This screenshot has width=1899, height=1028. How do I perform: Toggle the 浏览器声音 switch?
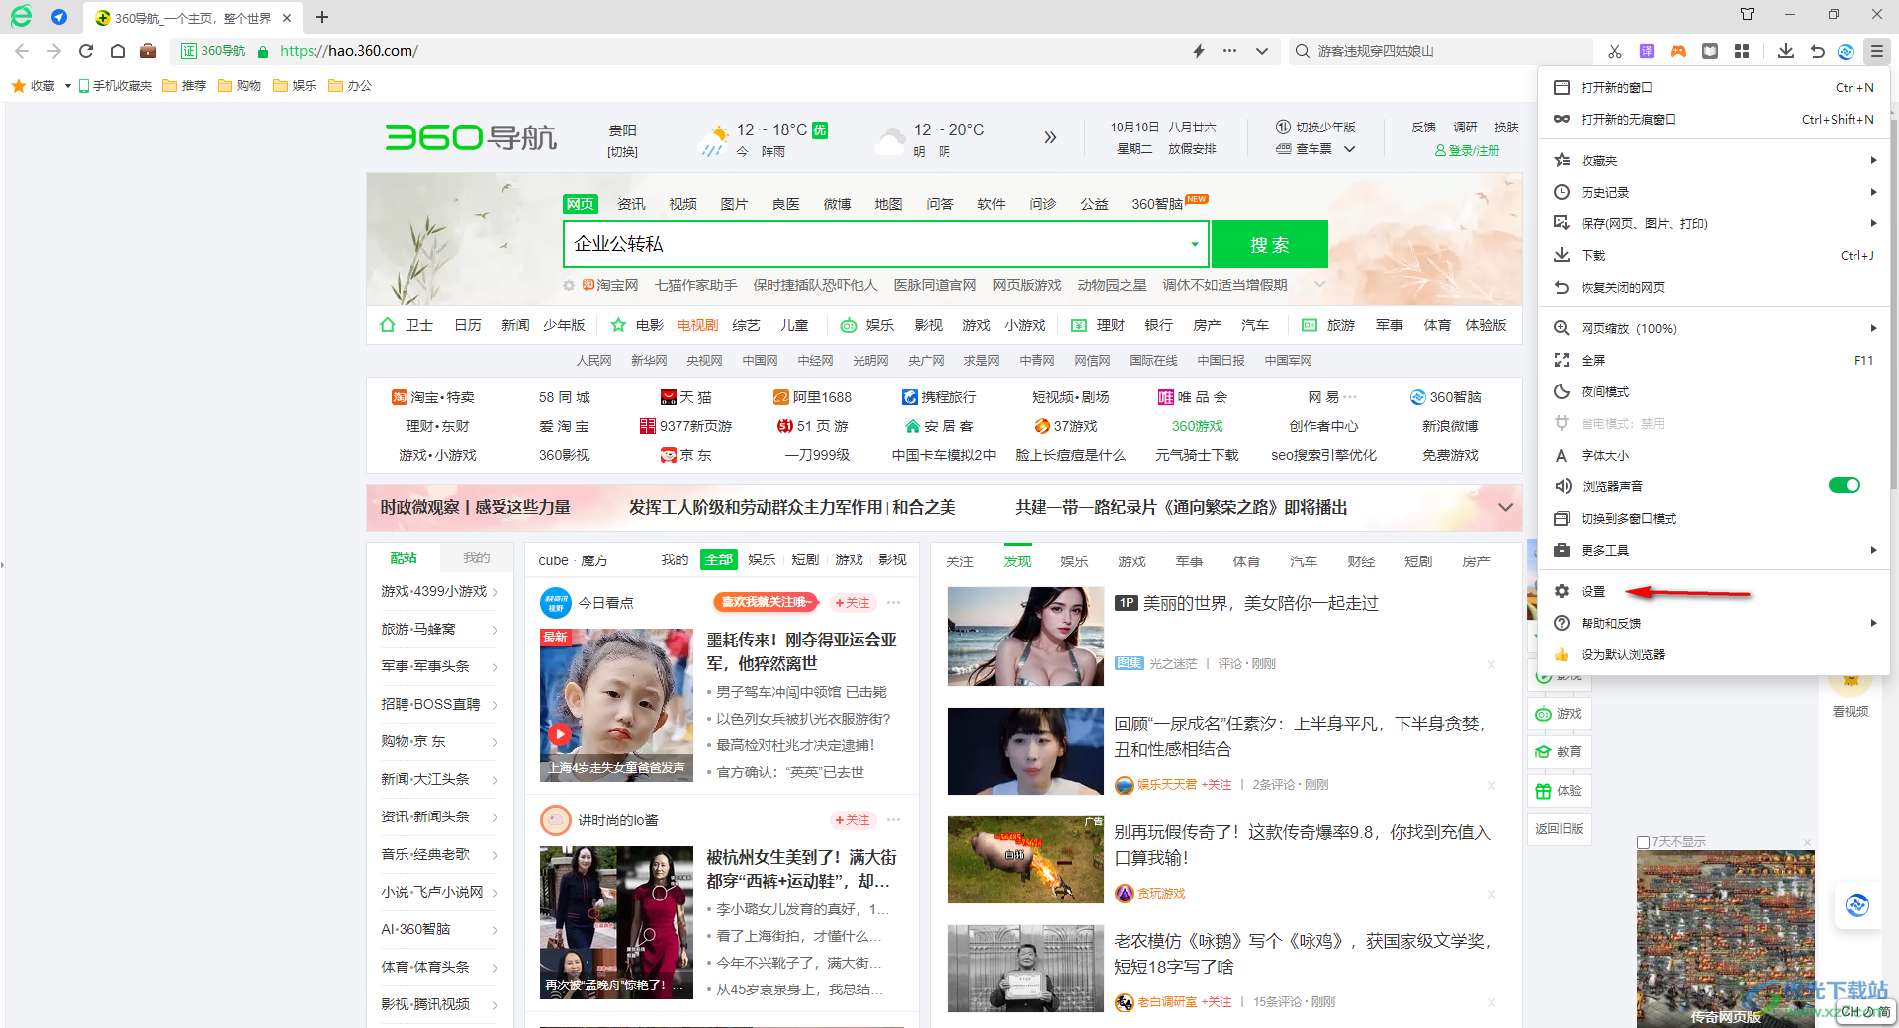1845,485
